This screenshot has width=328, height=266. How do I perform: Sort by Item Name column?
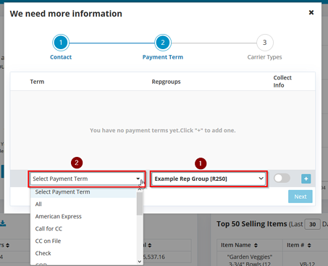[256, 245]
